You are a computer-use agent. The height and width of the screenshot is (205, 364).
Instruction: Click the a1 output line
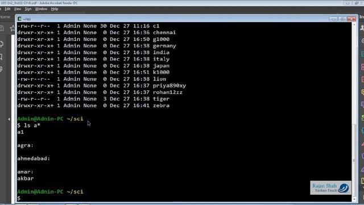point(20,132)
